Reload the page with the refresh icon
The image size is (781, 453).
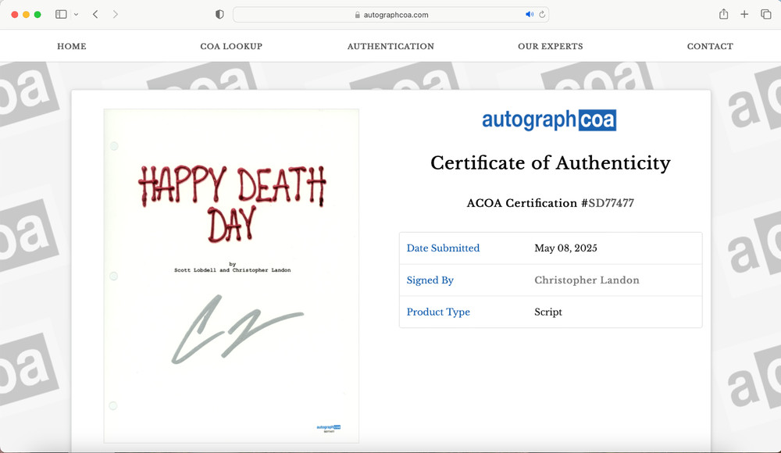(x=542, y=15)
